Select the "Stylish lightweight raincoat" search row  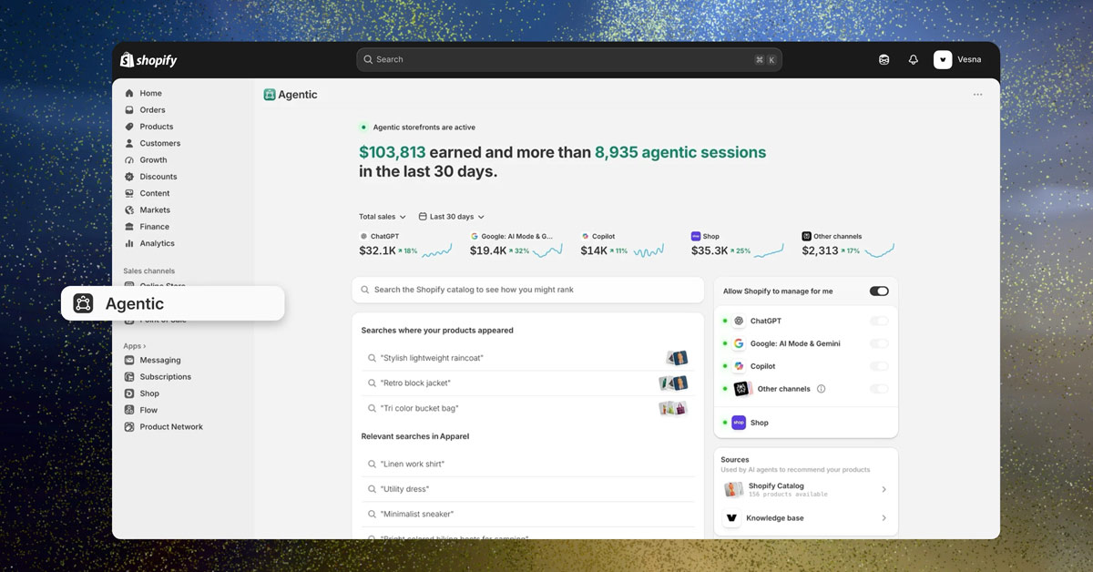pyautogui.click(x=527, y=358)
